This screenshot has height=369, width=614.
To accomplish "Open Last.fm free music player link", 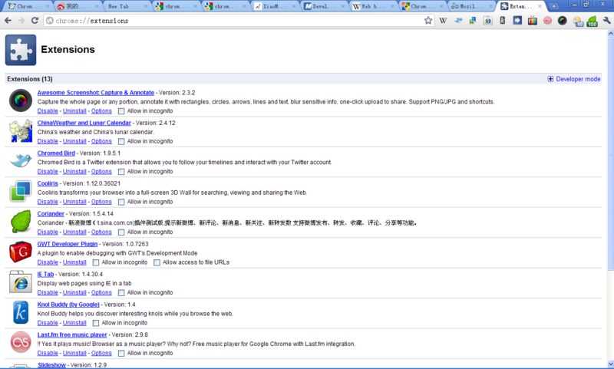I will tap(72, 335).
